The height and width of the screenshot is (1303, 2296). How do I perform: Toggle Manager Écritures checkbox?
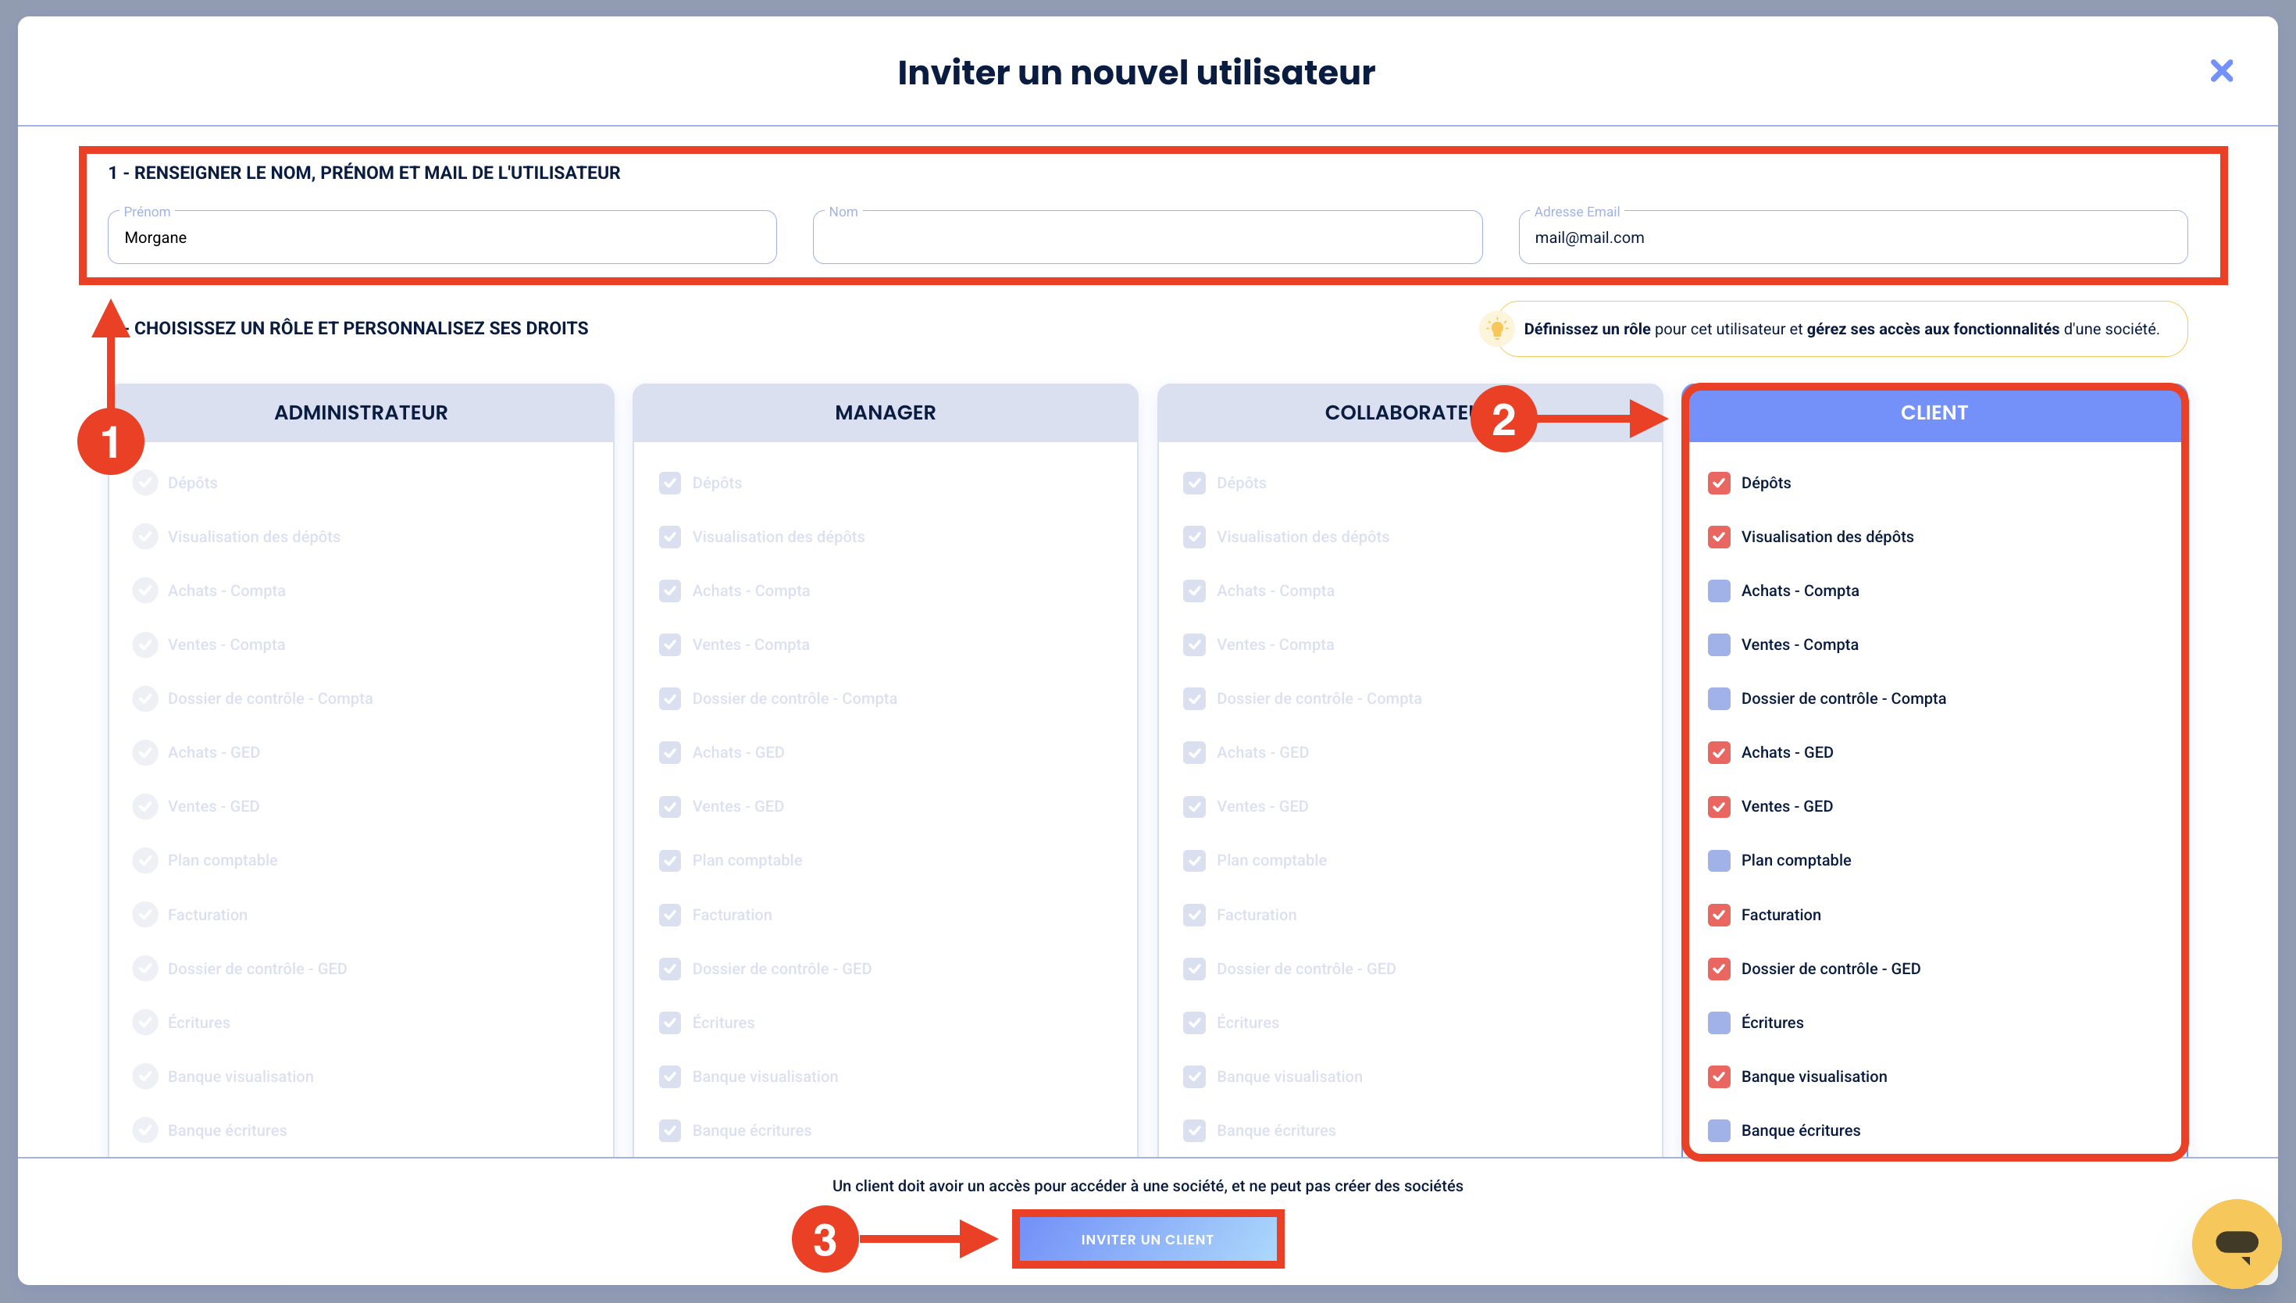pyautogui.click(x=670, y=1023)
